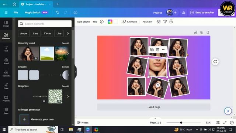Expand Graphics row with chevron

pyautogui.click(x=68, y=96)
